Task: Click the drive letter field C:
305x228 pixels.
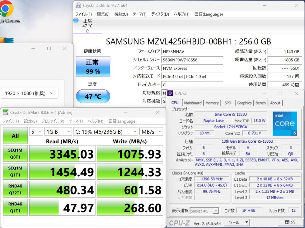Action: [x=192, y=85]
